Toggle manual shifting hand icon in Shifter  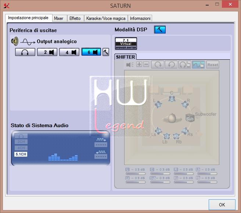click(198, 64)
